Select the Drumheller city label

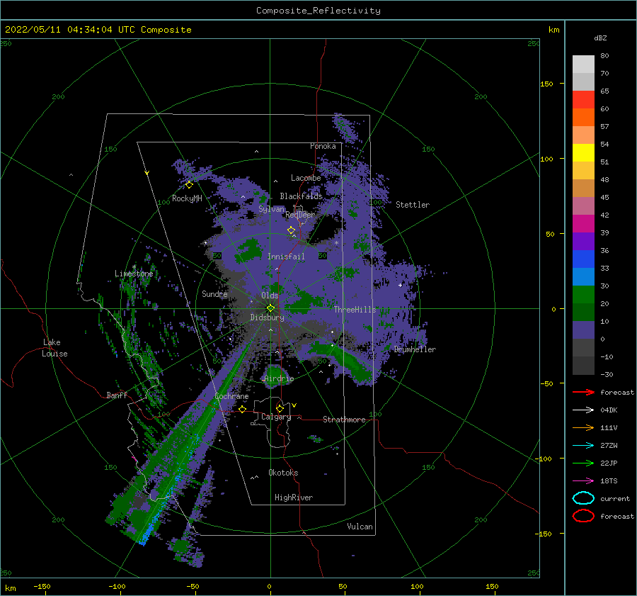click(415, 349)
